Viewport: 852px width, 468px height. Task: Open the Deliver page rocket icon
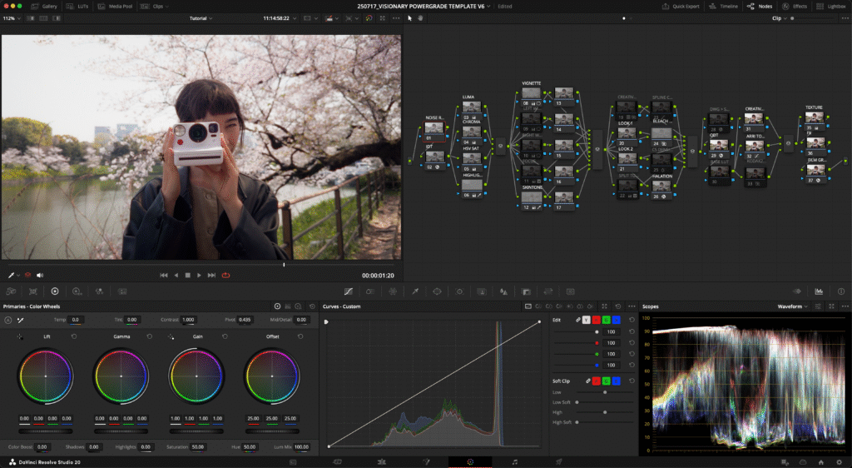tap(558, 461)
